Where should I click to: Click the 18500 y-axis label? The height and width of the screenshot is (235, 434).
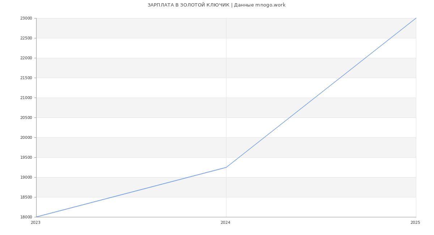26,197
